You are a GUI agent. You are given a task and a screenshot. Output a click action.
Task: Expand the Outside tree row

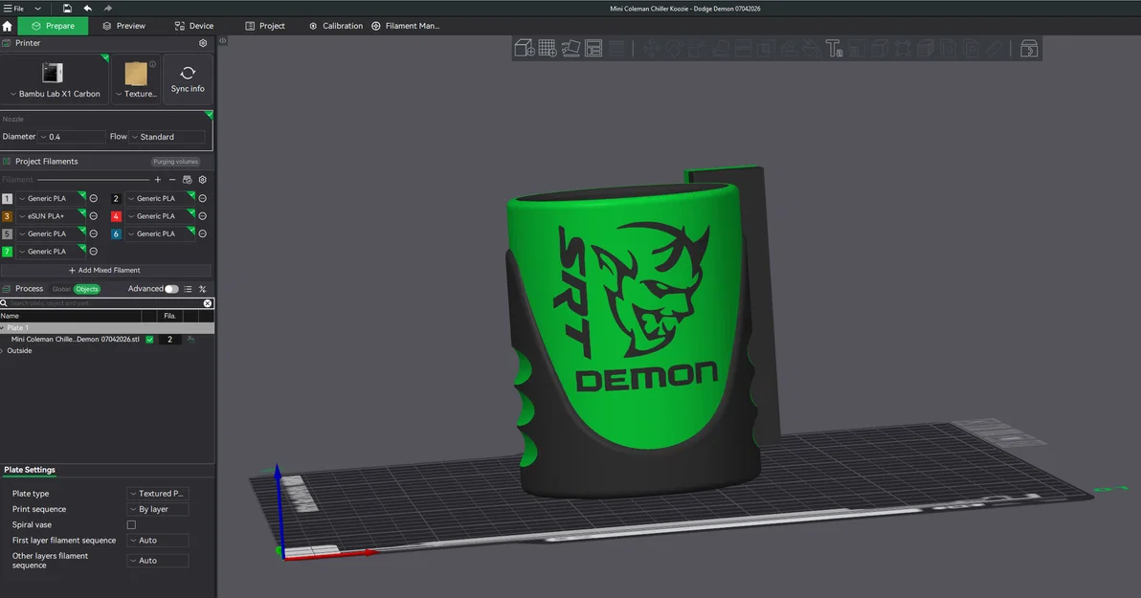[x=3, y=350]
